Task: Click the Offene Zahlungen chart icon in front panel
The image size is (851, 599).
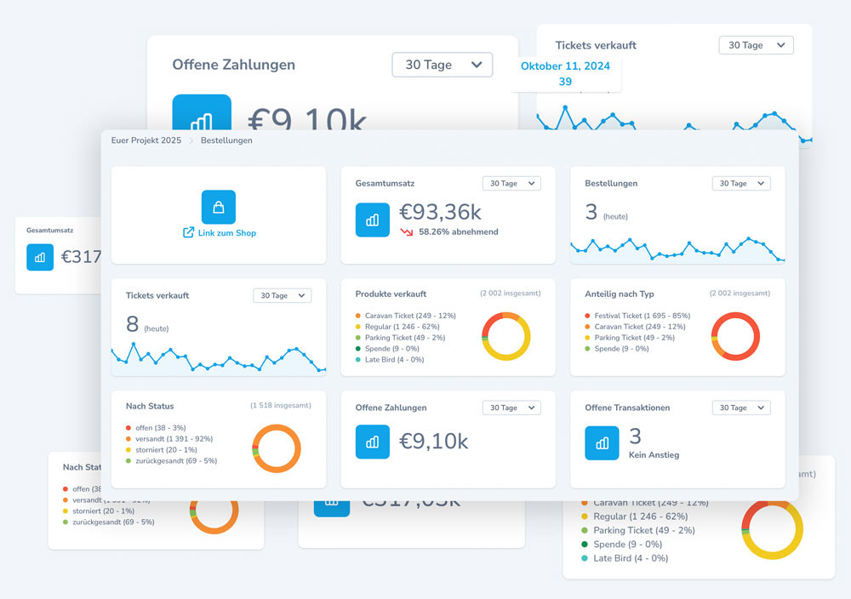Action: (373, 442)
